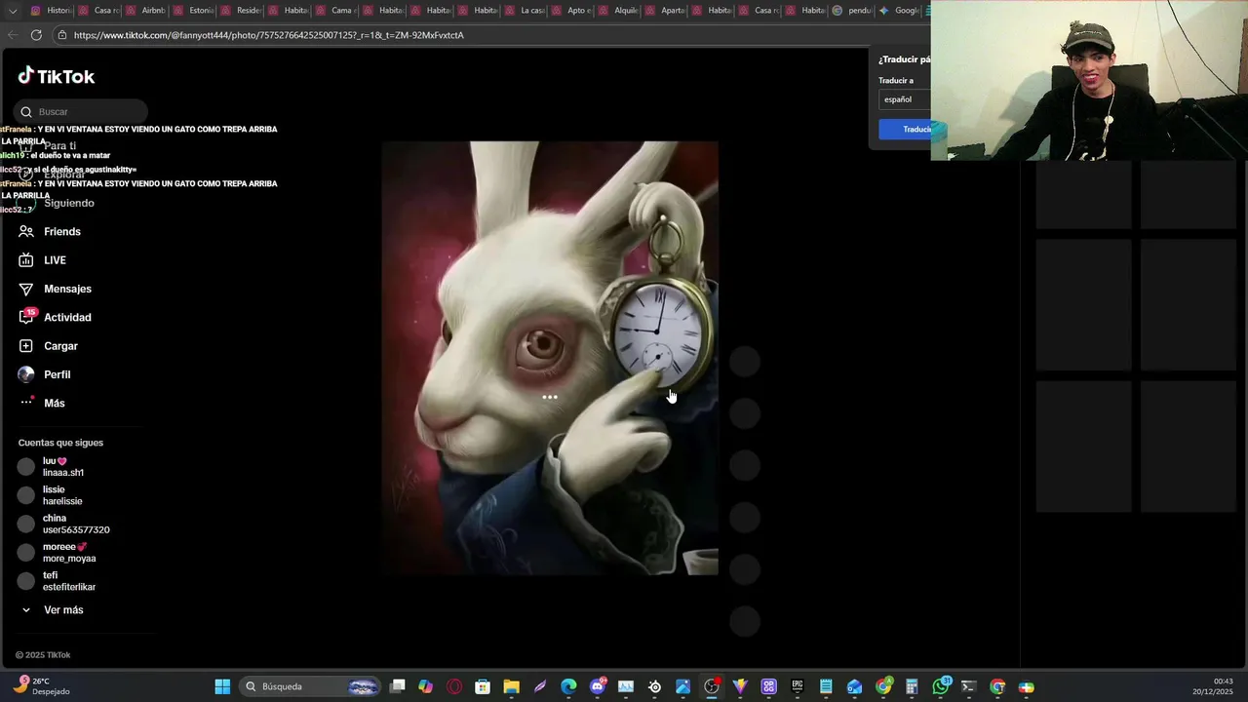Click the taskbar Búsqueda search box
Screen dimensions: 1248x702
point(309,686)
